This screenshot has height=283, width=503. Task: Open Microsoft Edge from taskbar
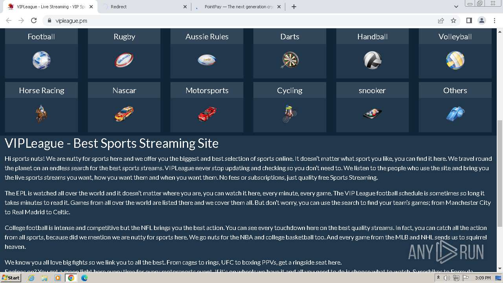[84, 278]
